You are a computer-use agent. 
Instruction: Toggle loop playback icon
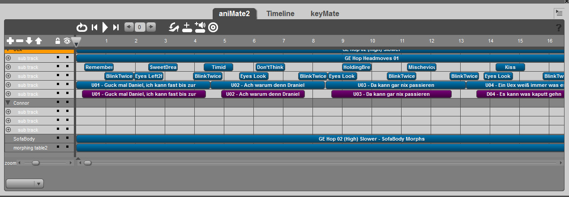pyautogui.click(x=82, y=28)
